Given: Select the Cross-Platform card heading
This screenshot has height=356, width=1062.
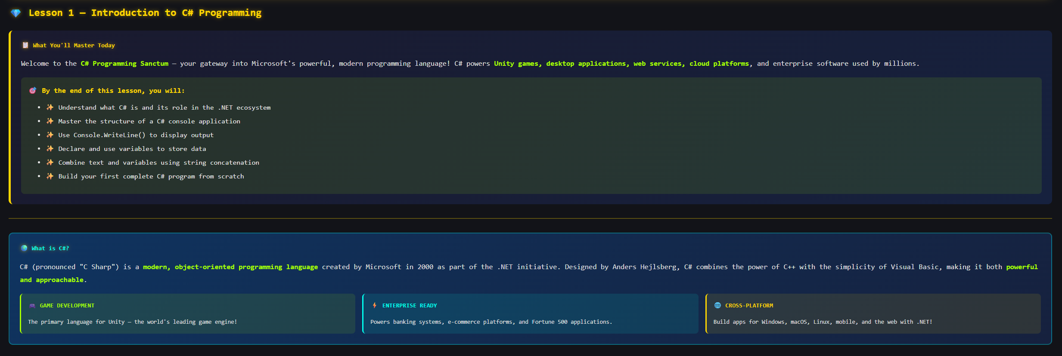Looking at the screenshot, I should (x=749, y=306).
